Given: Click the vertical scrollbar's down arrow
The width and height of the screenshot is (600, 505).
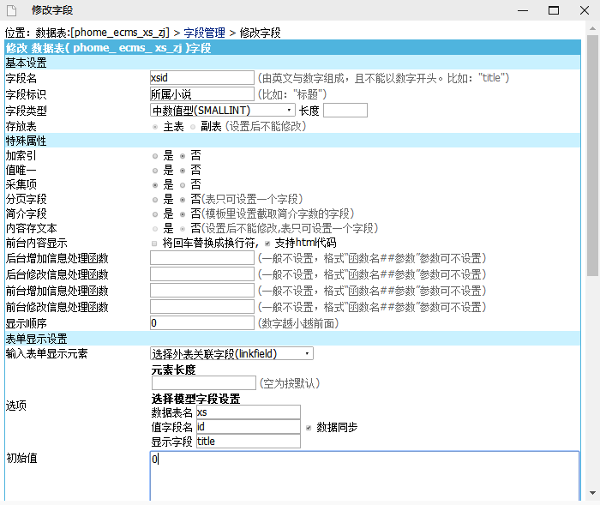Looking at the screenshot, I should point(592,494).
